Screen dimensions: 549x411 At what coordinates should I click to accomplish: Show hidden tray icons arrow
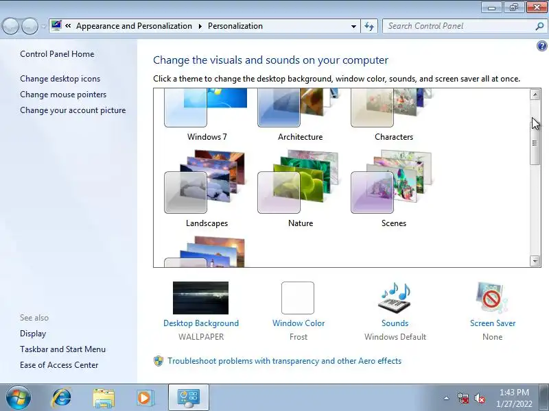tap(447, 398)
